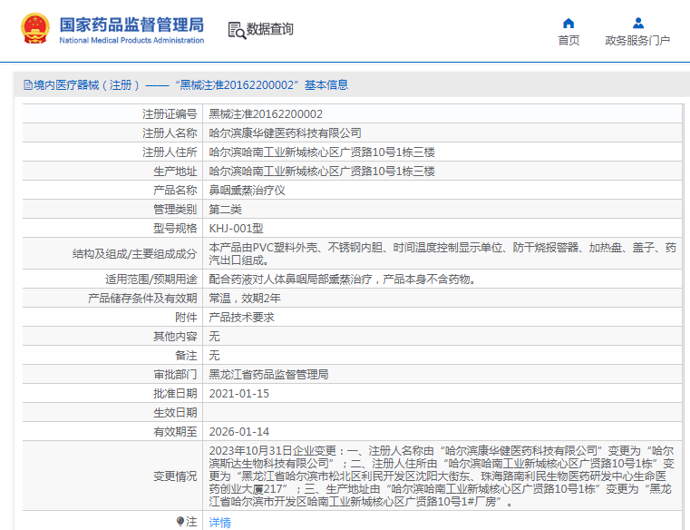The height and width of the screenshot is (530, 690).
Task: Click the 型号规格 label
Action: coord(175,228)
